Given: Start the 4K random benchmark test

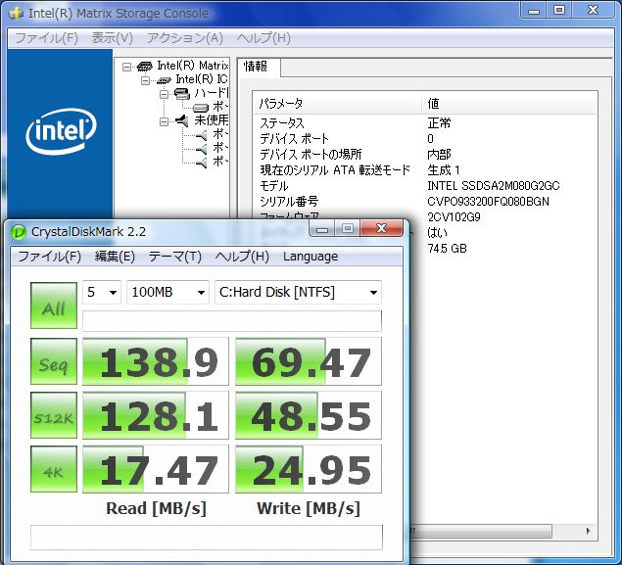Looking at the screenshot, I should [54, 469].
